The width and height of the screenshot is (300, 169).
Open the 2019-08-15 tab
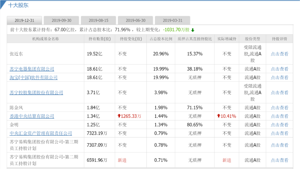click(99, 21)
